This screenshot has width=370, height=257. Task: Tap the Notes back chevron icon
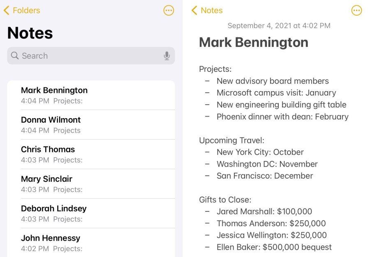pos(194,11)
